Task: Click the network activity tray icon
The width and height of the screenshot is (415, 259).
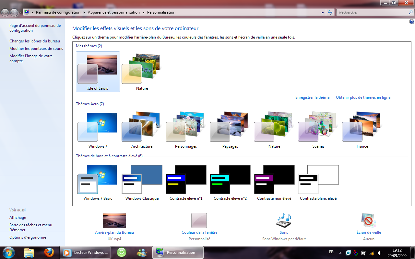Action: (x=372, y=253)
